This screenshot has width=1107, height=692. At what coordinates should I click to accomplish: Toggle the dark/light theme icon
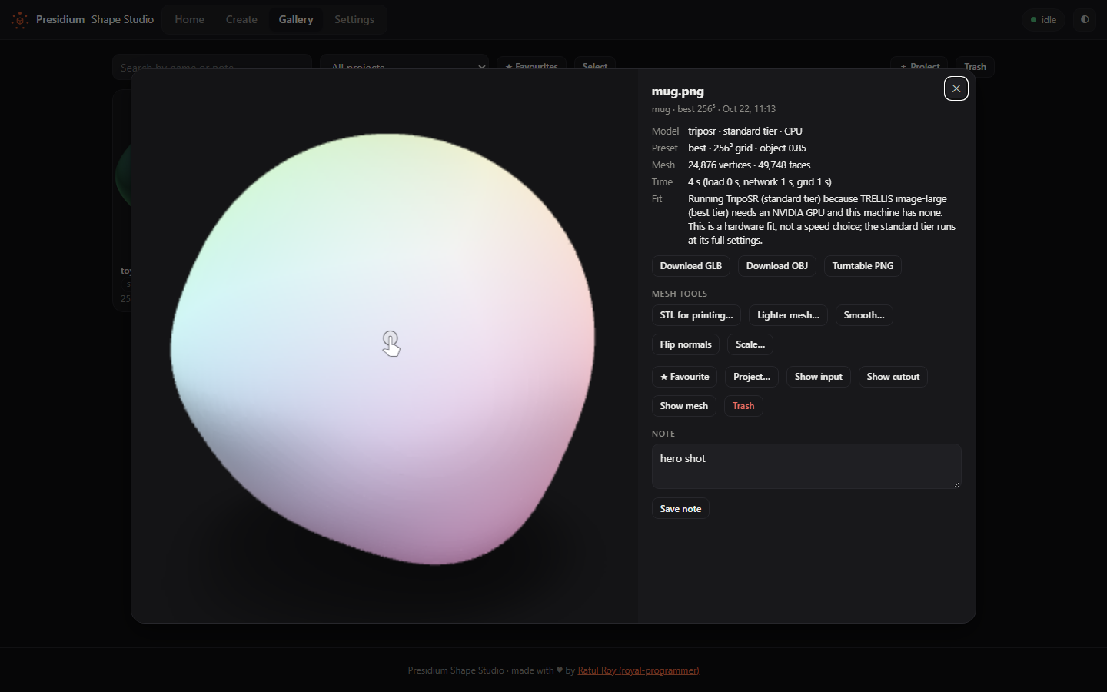coord(1085,19)
